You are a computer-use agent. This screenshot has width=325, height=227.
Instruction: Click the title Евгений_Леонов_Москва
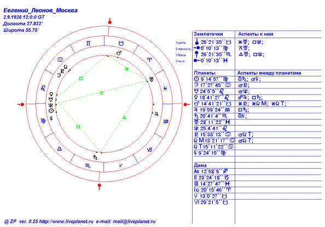coord(40,10)
